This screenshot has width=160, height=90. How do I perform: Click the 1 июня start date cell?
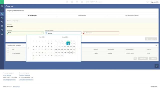[95, 53]
